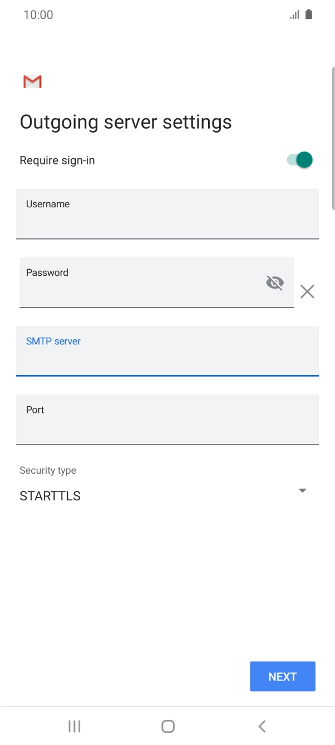The width and height of the screenshot is (335, 745).
Task: Disable the Require sign-in toggle
Action: click(x=298, y=160)
